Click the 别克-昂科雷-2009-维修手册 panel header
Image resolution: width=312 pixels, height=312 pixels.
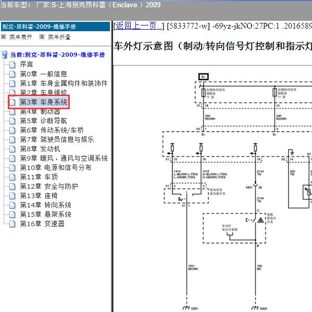[55, 27]
